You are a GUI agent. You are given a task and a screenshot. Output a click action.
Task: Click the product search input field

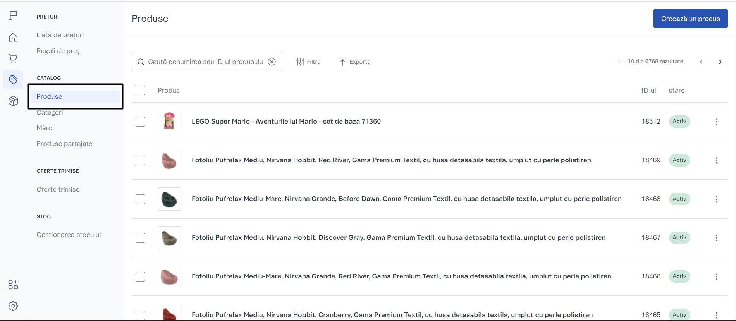(x=205, y=62)
